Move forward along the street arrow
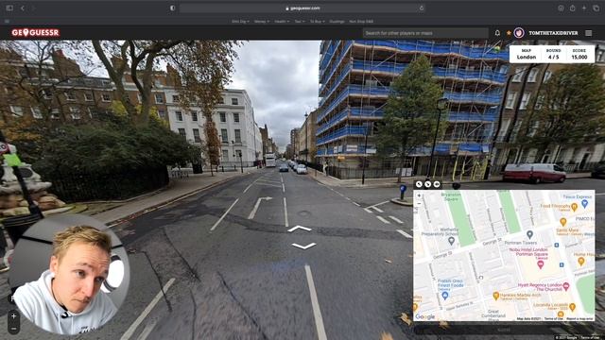 pyautogui.click(x=300, y=229)
